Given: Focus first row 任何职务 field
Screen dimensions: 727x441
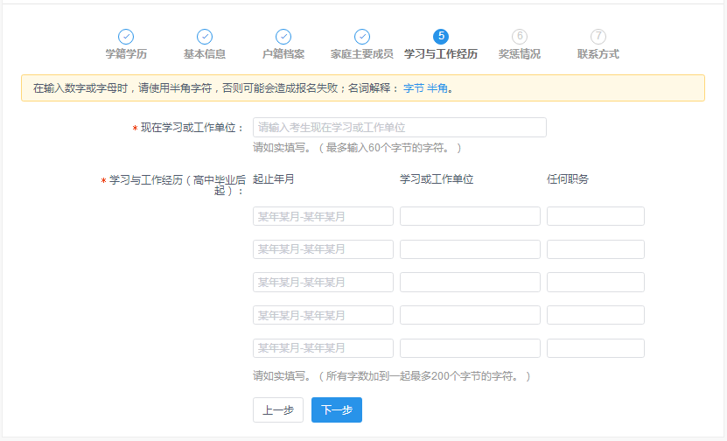Looking at the screenshot, I should click(596, 216).
